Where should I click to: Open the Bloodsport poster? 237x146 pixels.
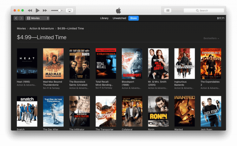point(132,63)
